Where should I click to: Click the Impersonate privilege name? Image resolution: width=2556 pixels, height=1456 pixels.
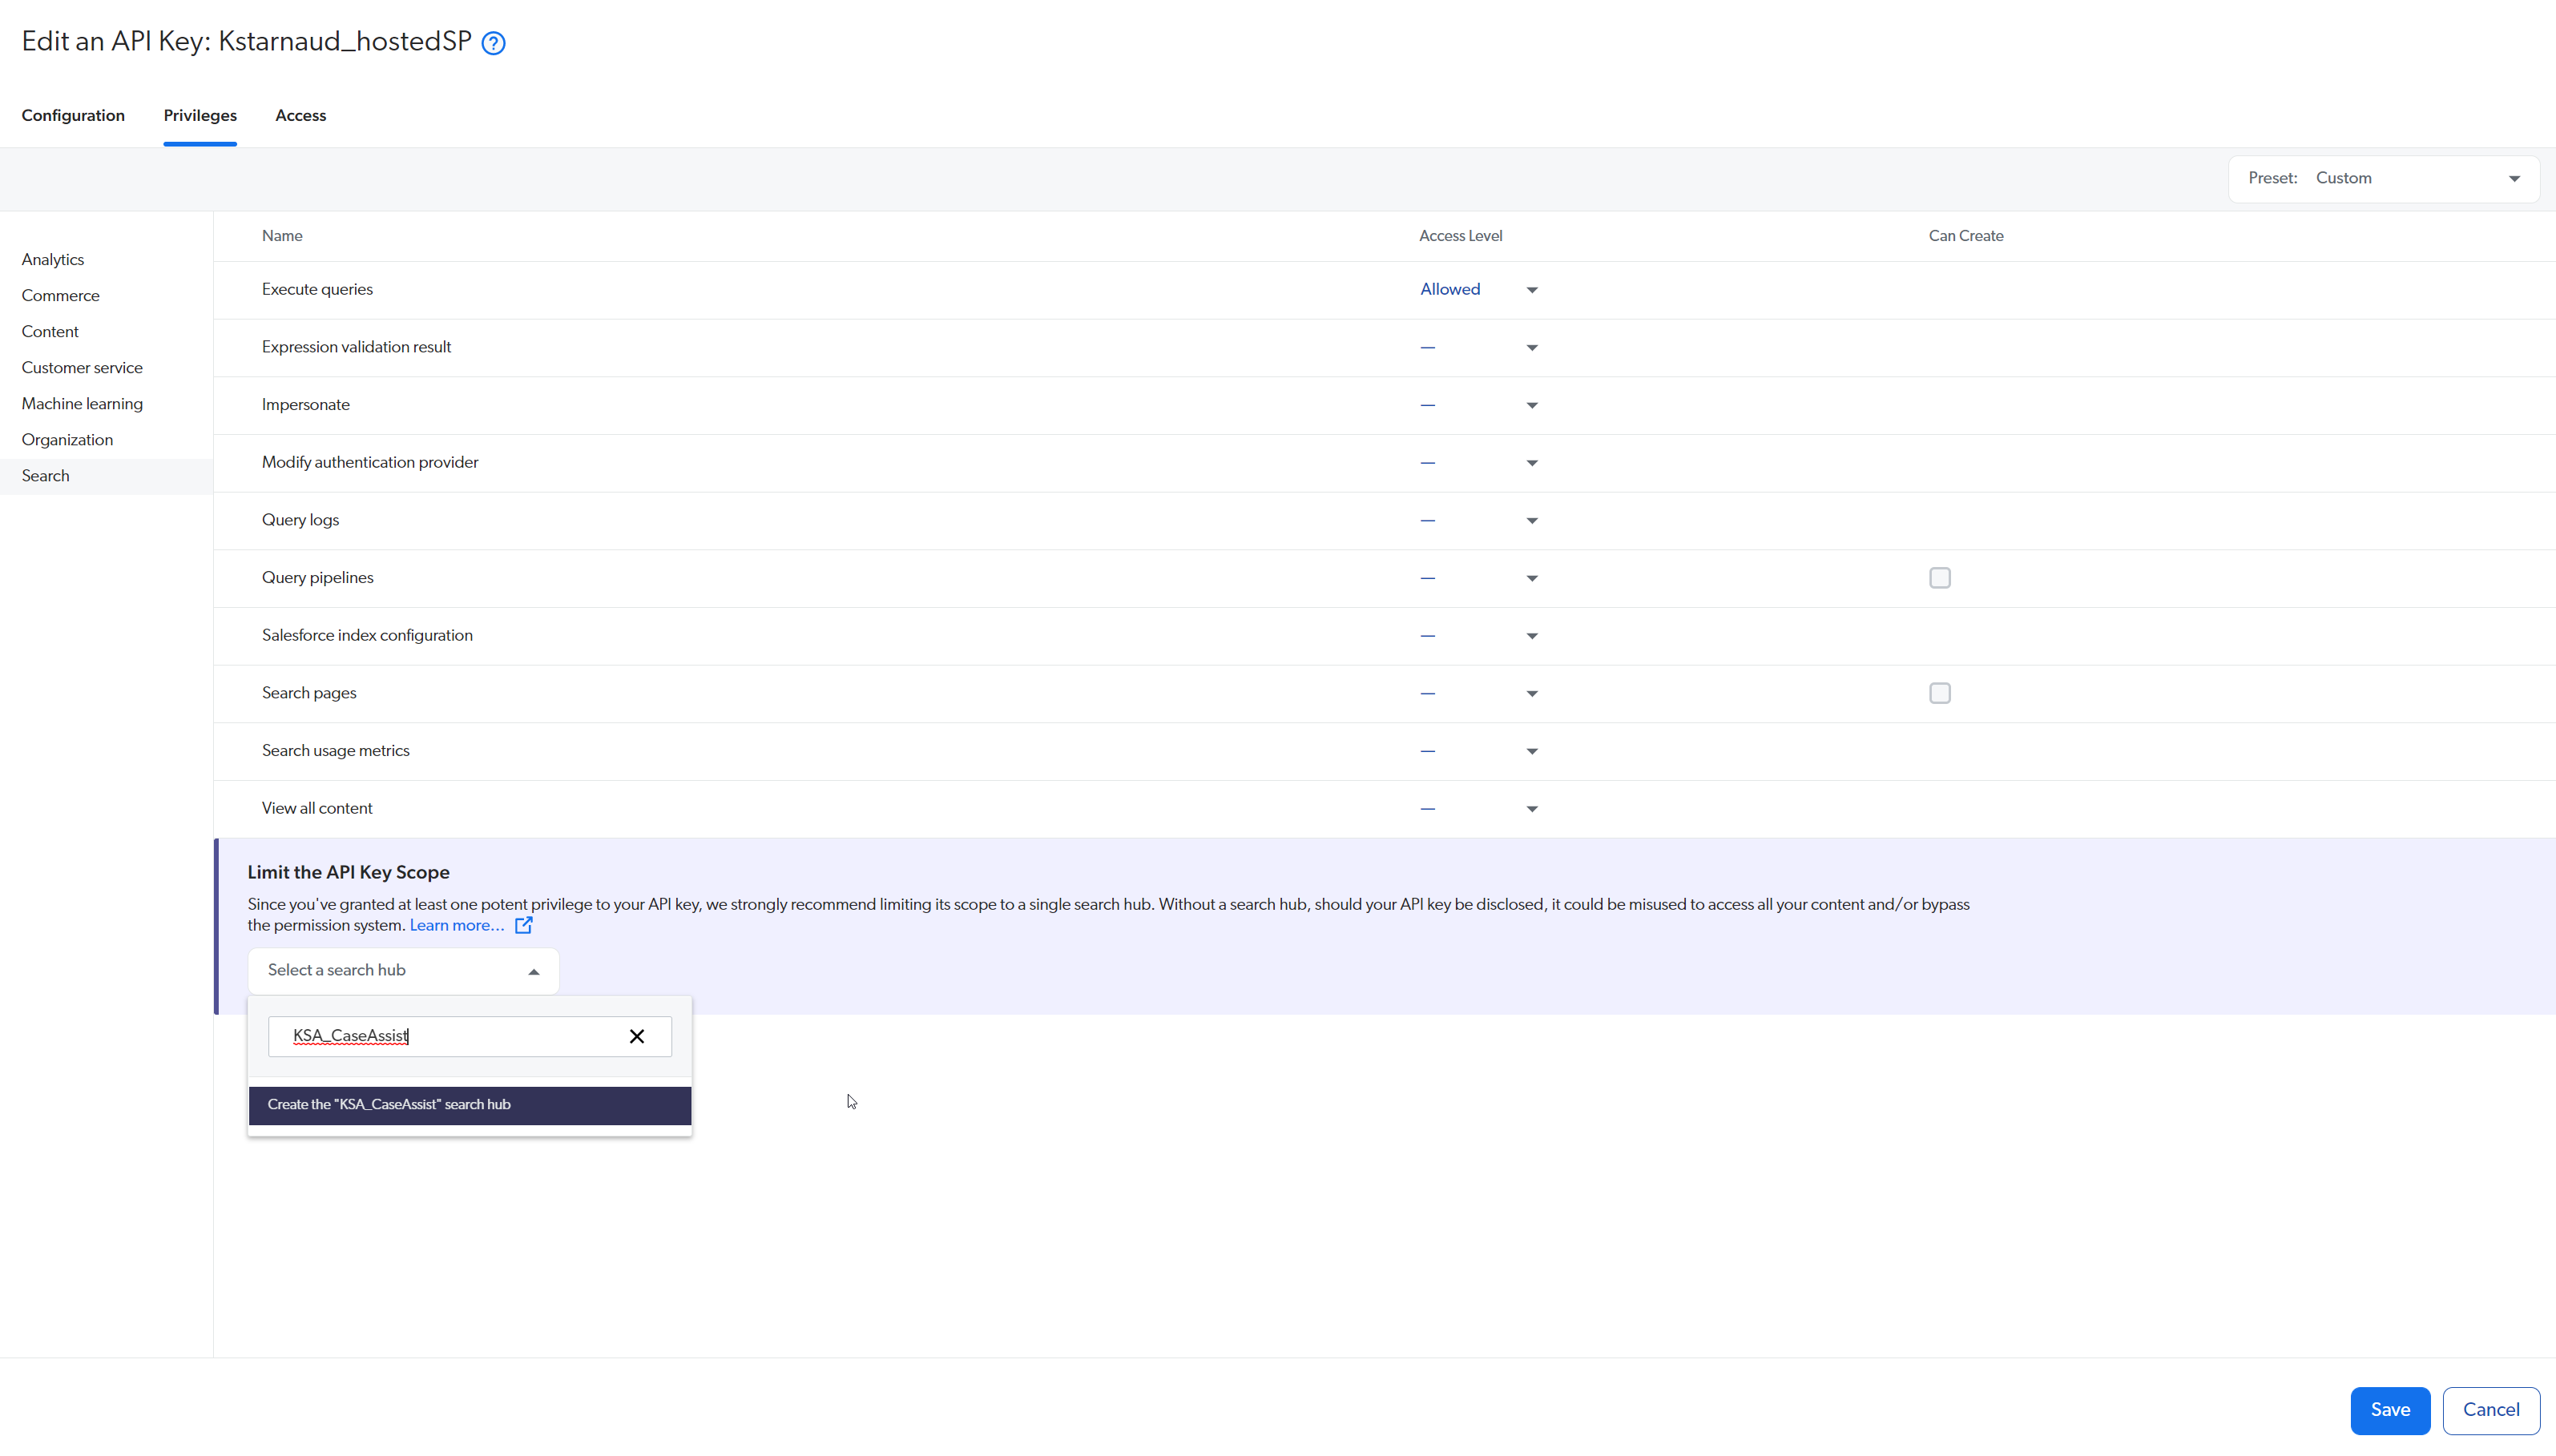(x=305, y=405)
